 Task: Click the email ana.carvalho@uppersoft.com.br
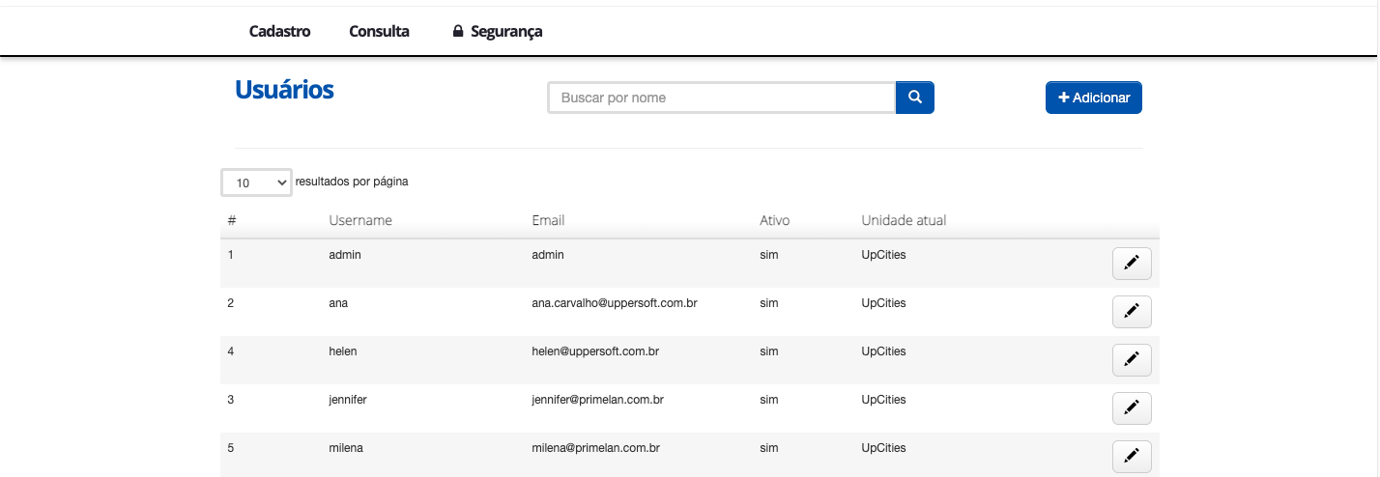click(615, 303)
